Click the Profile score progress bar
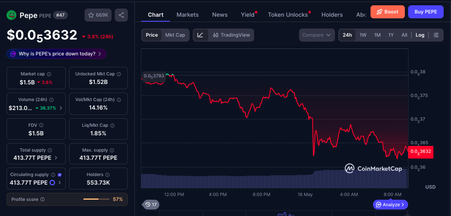The height and width of the screenshot is (216, 451). point(96,199)
